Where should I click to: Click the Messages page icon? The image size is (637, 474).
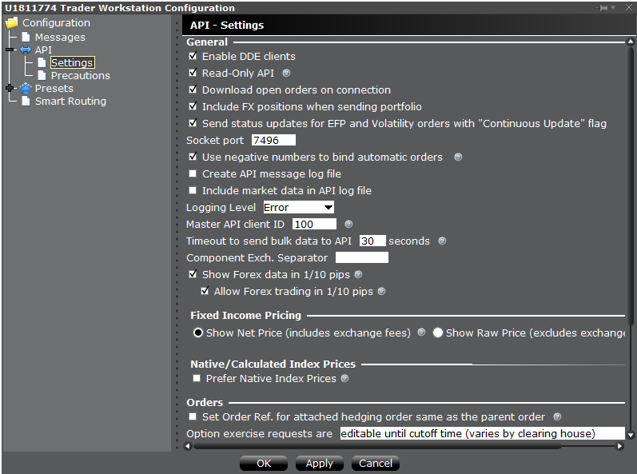tap(26, 37)
